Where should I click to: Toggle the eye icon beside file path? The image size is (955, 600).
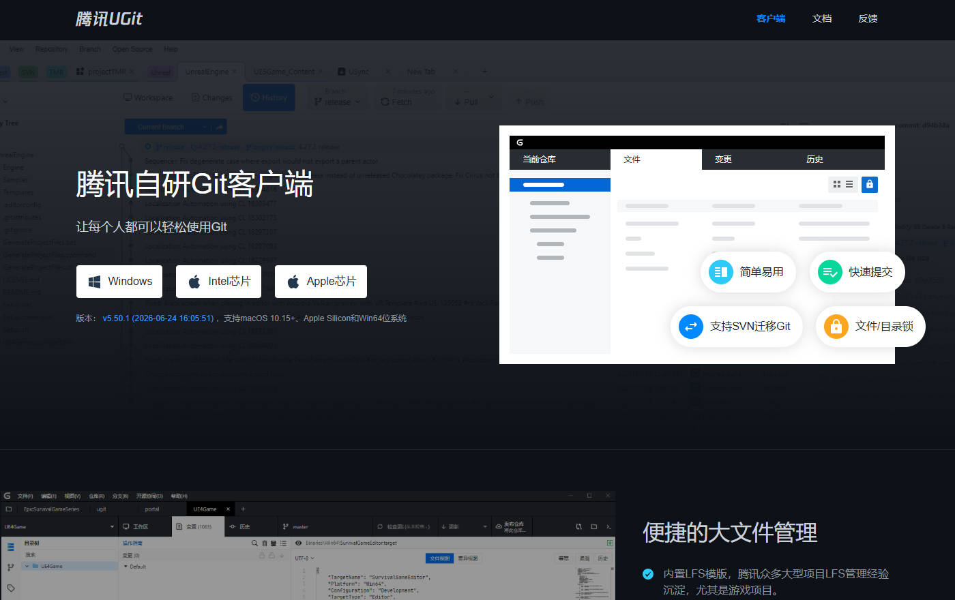coord(298,543)
